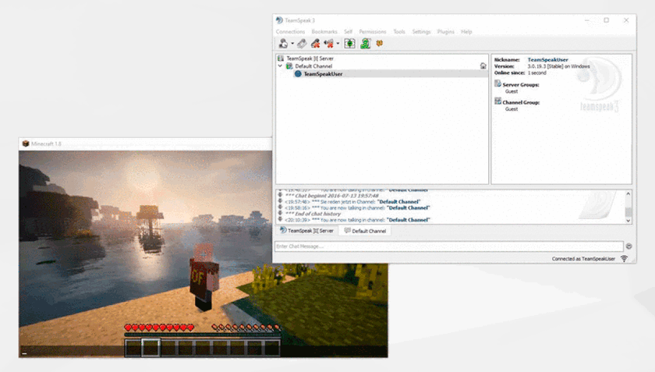Click the Minecraft 1.8 window title text
The height and width of the screenshot is (372, 655).
46,143
